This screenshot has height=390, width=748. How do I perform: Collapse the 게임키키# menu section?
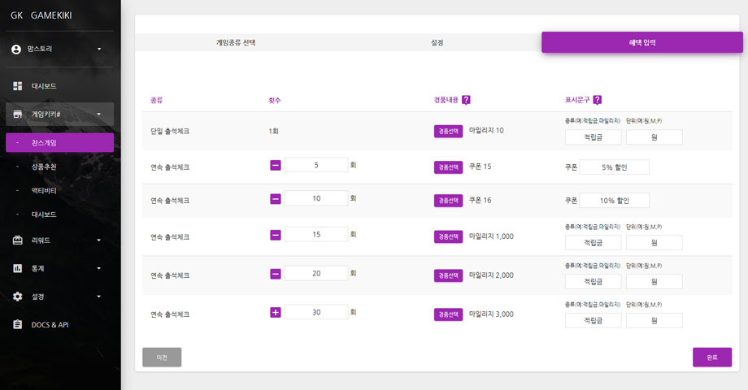[x=99, y=114]
